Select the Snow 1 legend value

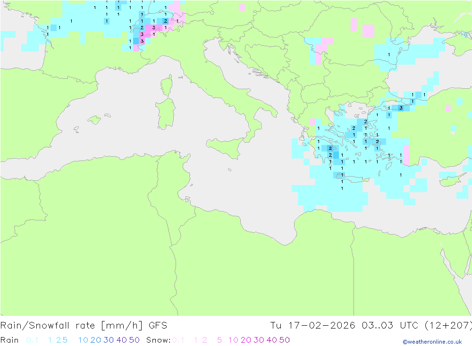click(x=196, y=340)
